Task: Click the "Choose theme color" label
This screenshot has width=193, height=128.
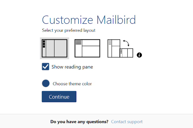Action: click(x=72, y=84)
